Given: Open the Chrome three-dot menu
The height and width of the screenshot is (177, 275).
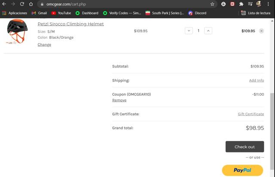Looking at the screenshot, I should coord(268,4).
